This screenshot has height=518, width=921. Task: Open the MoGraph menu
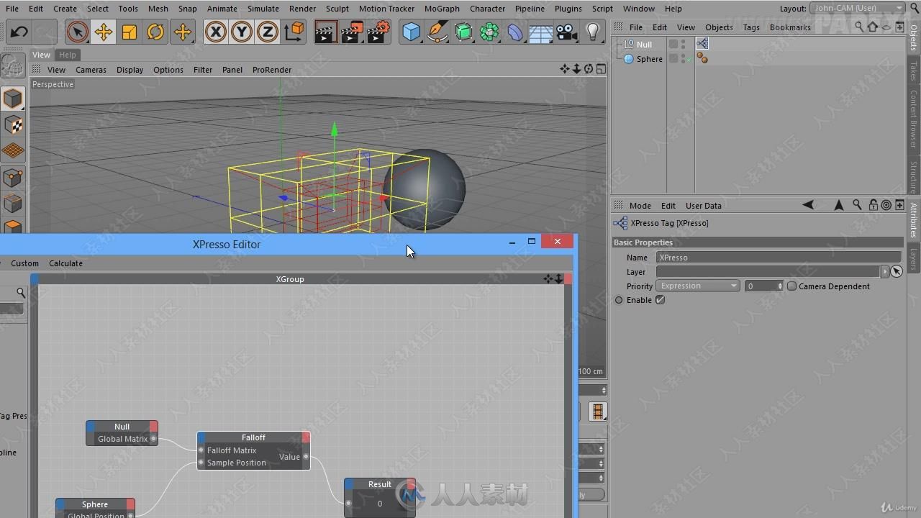coord(442,9)
